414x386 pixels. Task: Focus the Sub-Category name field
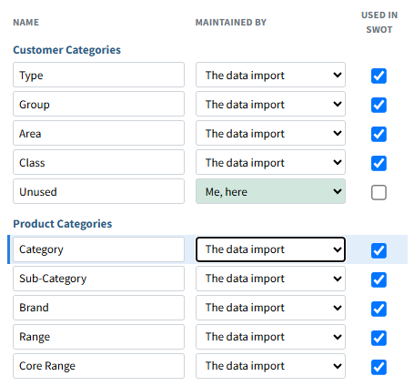pos(98,279)
